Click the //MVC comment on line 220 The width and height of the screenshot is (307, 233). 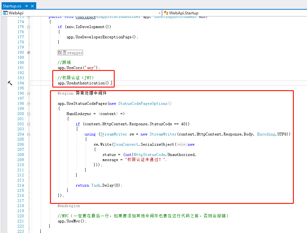coord(143,216)
